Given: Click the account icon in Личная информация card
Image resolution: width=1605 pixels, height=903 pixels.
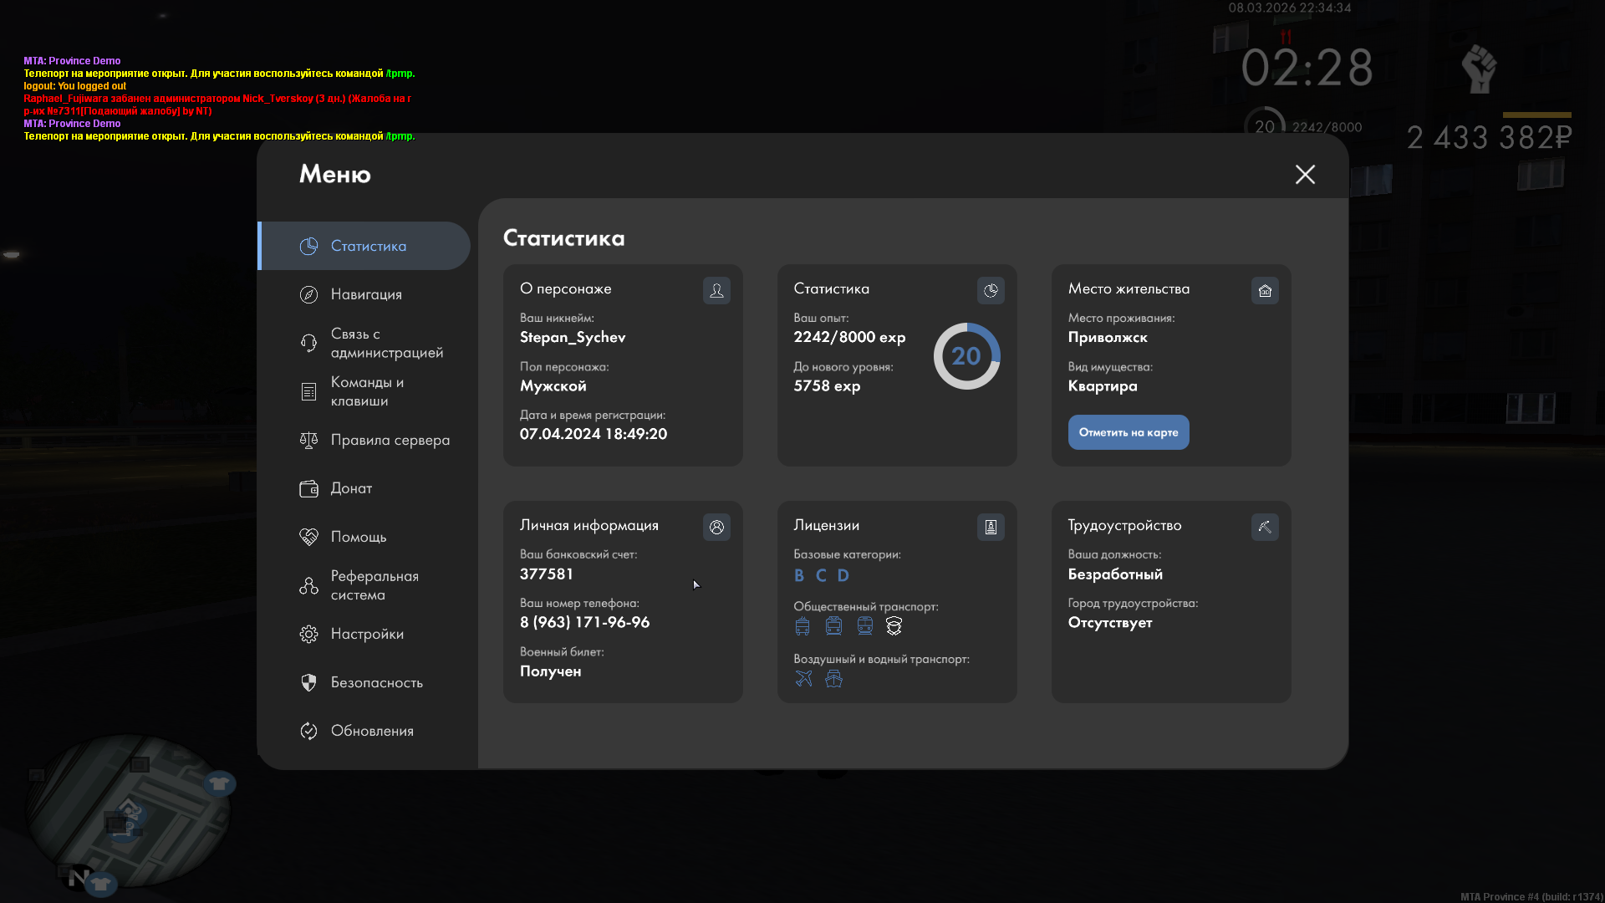Looking at the screenshot, I should (x=716, y=527).
